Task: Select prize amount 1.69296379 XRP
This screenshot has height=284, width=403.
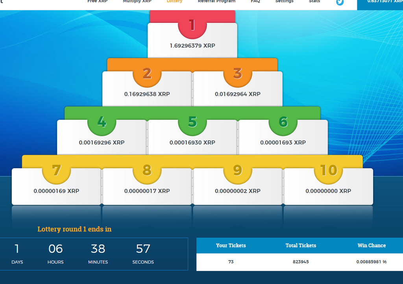Action: pos(192,46)
